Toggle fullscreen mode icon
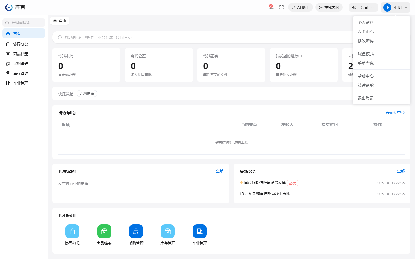Screen dimensions: 415x259 point(282,7)
